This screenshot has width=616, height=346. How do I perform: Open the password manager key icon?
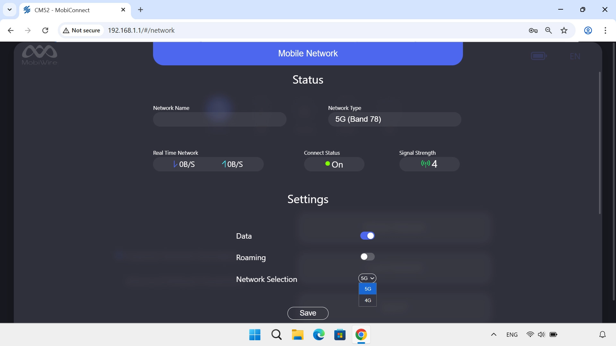tap(533, 30)
